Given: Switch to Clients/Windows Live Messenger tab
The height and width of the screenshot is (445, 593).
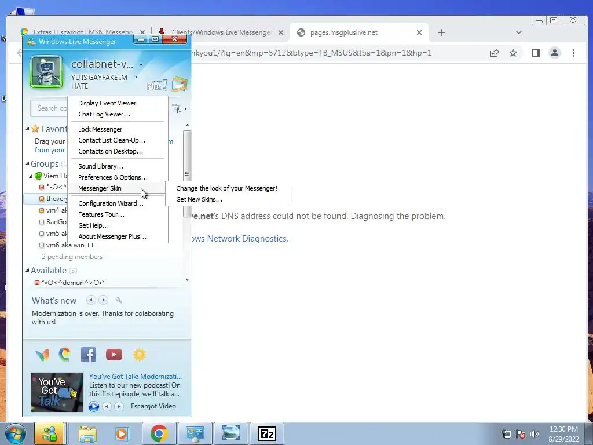Looking at the screenshot, I should 221,32.
